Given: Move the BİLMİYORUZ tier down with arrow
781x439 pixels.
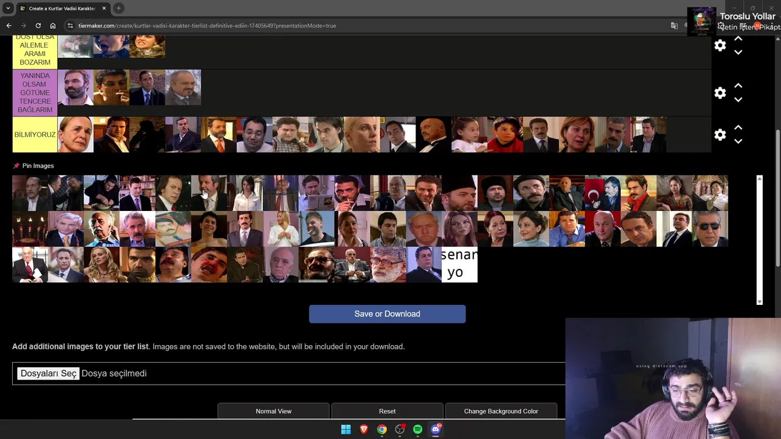Looking at the screenshot, I should click(738, 141).
